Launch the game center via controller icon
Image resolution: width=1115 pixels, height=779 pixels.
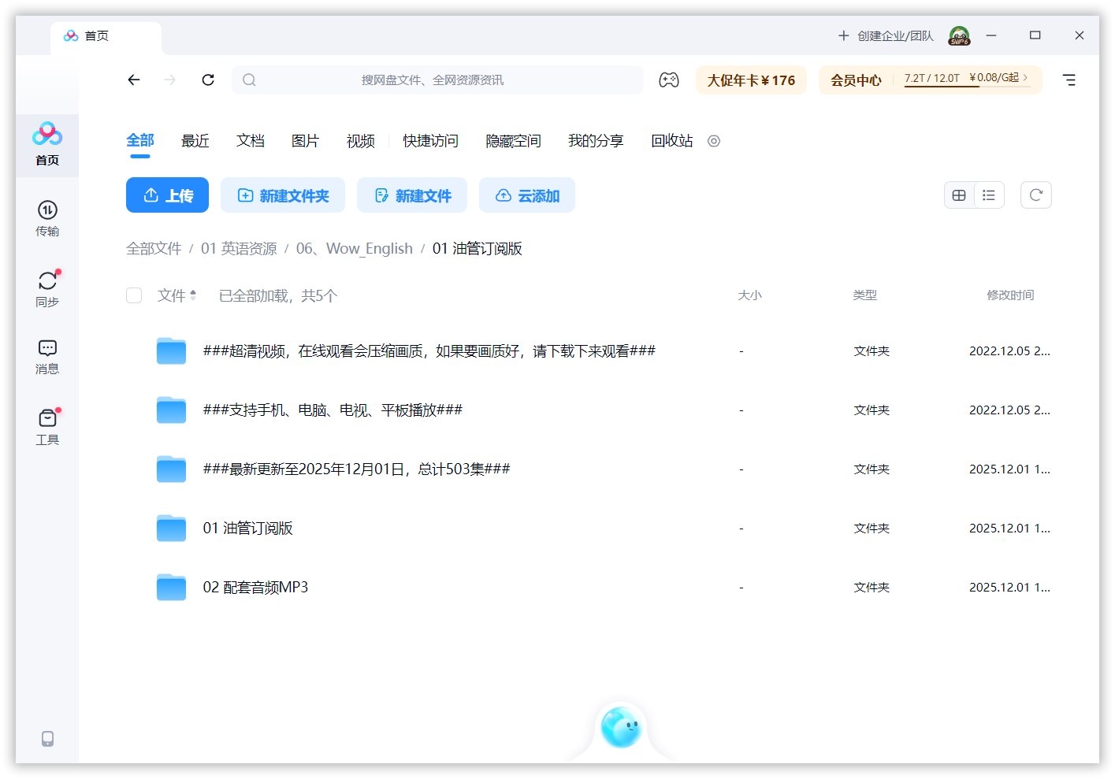pyautogui.click(x=669, y=80)
